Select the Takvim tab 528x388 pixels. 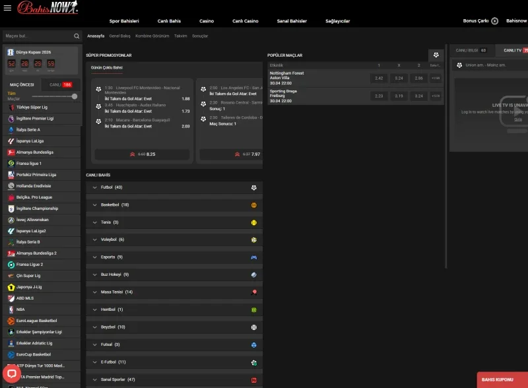coord(180,36)
